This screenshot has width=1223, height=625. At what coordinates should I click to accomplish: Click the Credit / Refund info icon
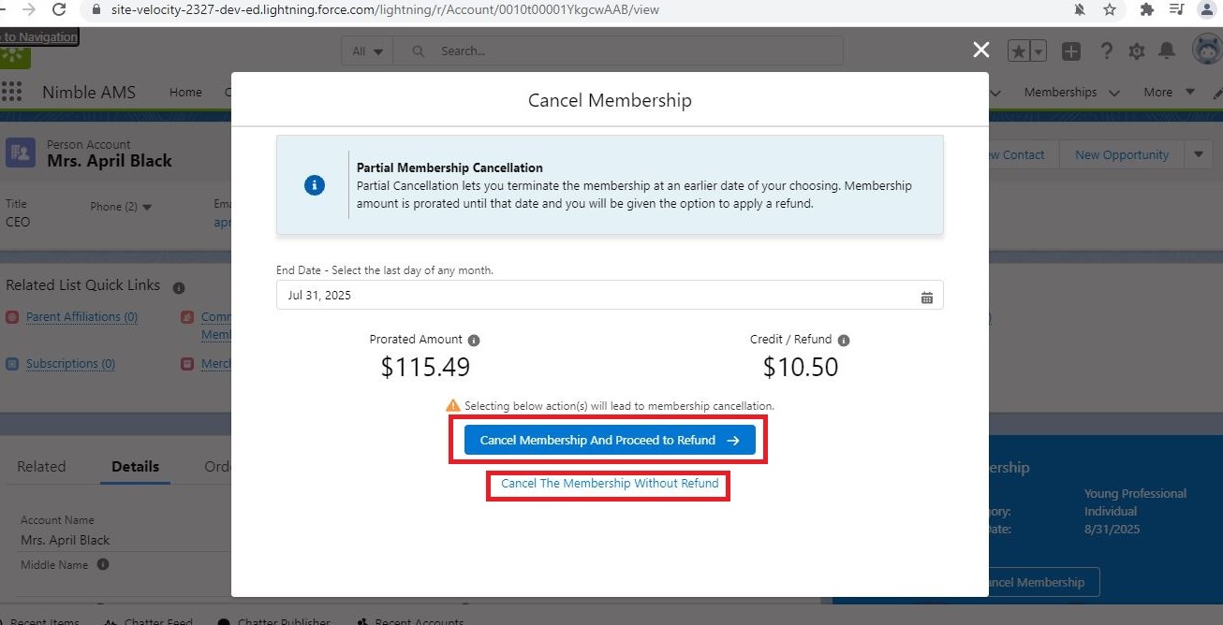tap(844, 341)
